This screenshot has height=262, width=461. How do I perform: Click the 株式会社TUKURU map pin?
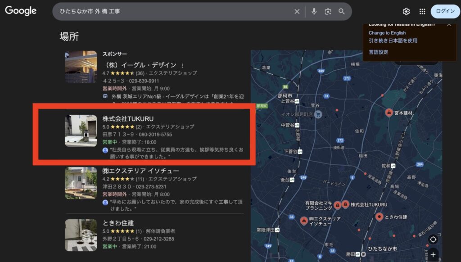tap(345, 204)
